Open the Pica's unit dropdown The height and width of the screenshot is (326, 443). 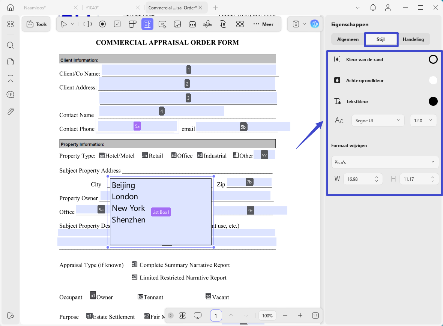pyautogui.click(x=385, y=162)
